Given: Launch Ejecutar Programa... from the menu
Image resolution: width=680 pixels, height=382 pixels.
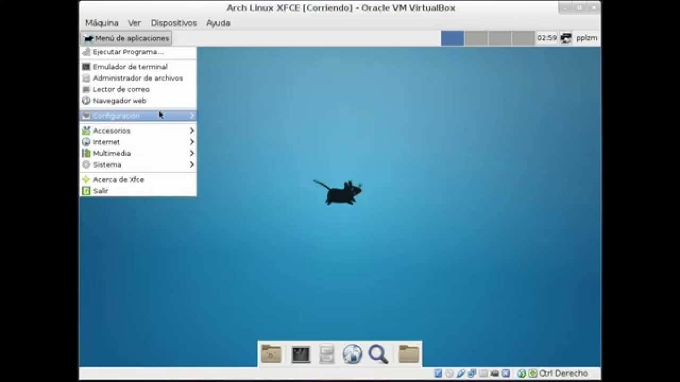Looking at the screenshot, I should point(138,52).
